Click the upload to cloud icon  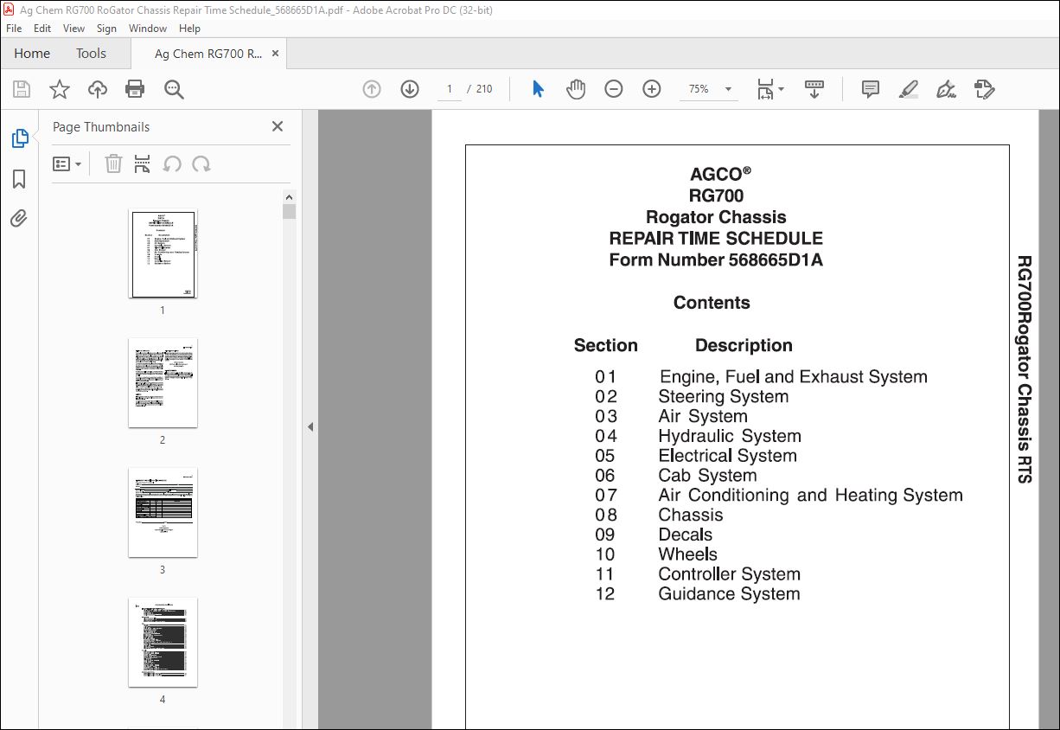tap(98, 89)
